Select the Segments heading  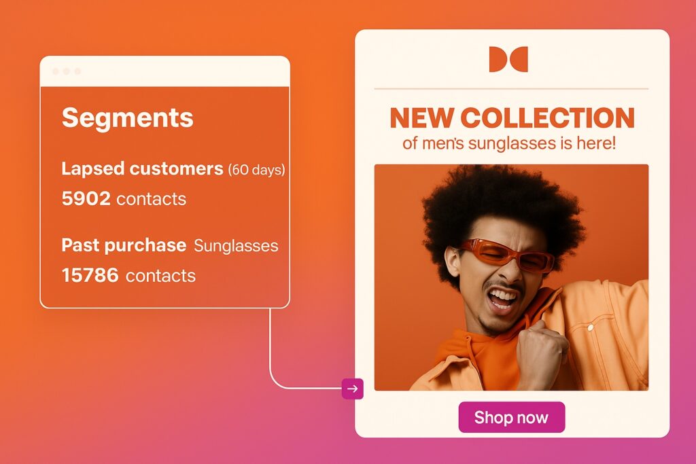(x=127, y=118)
